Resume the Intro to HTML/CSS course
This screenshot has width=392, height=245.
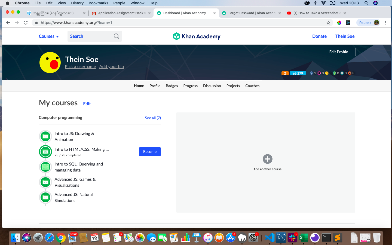150,152
